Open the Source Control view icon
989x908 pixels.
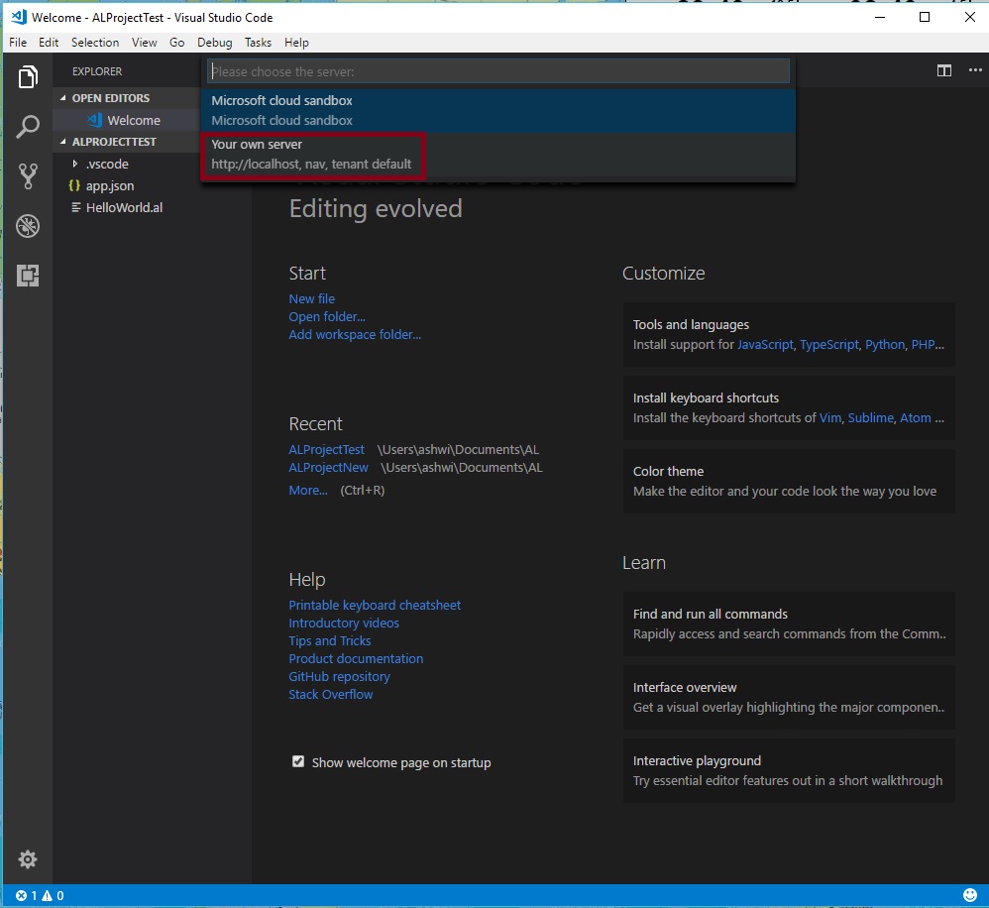coord(28,176)
